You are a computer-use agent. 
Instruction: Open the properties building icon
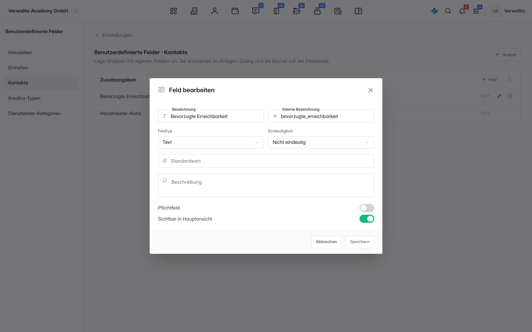194,11
